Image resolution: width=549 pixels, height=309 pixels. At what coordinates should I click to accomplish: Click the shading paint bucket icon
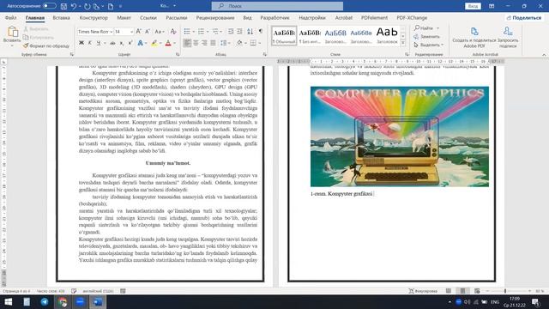coord(239,43)
